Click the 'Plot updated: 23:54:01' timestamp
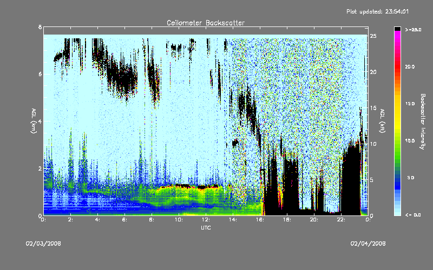 pos(377,11)
